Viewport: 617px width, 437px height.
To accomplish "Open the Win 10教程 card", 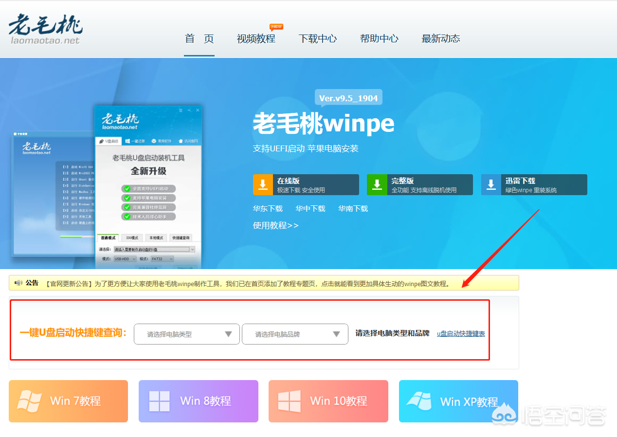I will click(x=328, y=401).
